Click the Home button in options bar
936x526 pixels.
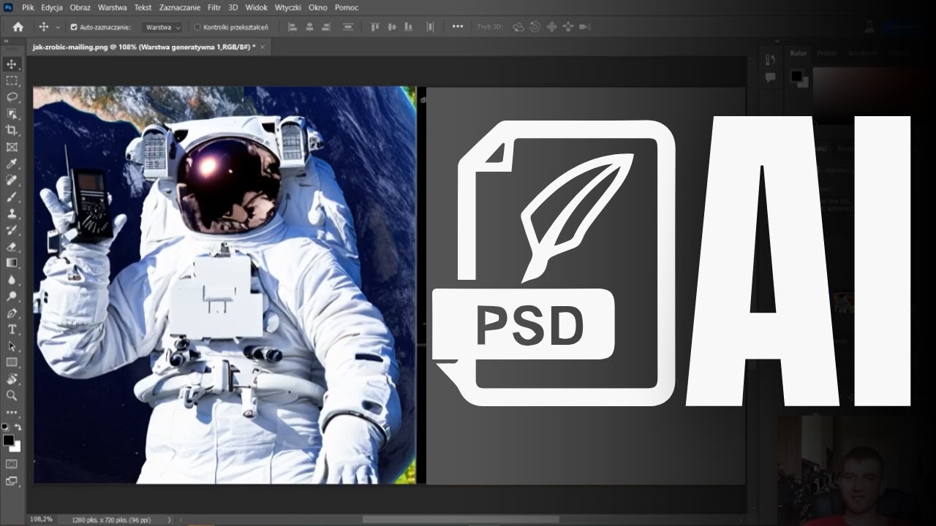click(18, 27)
